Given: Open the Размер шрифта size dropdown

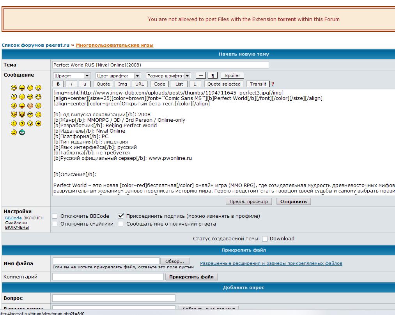Looking at the screenshot, I should tap(168, 75).
